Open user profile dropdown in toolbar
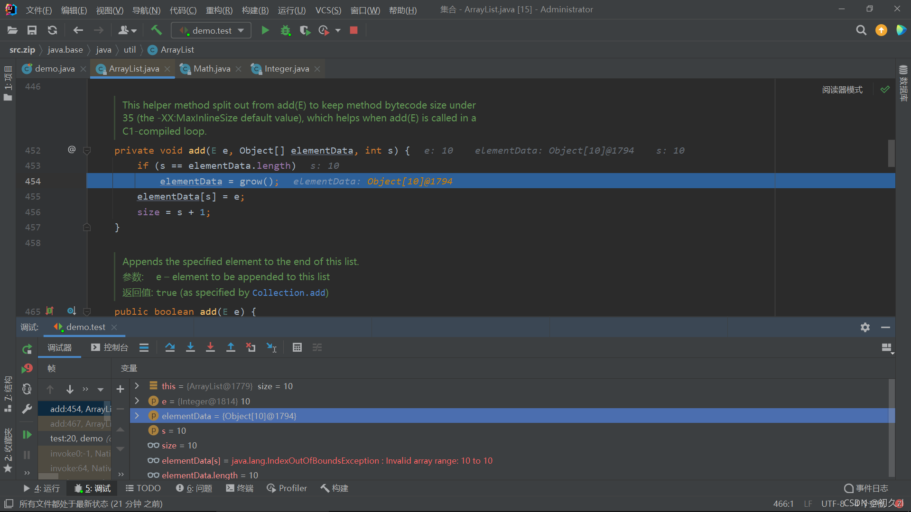 127,30
